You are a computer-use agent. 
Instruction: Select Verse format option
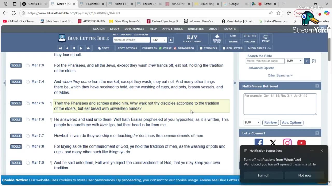165,48
